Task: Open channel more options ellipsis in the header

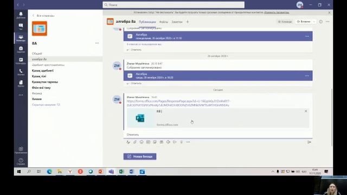Action: click(x=327, y=22)
